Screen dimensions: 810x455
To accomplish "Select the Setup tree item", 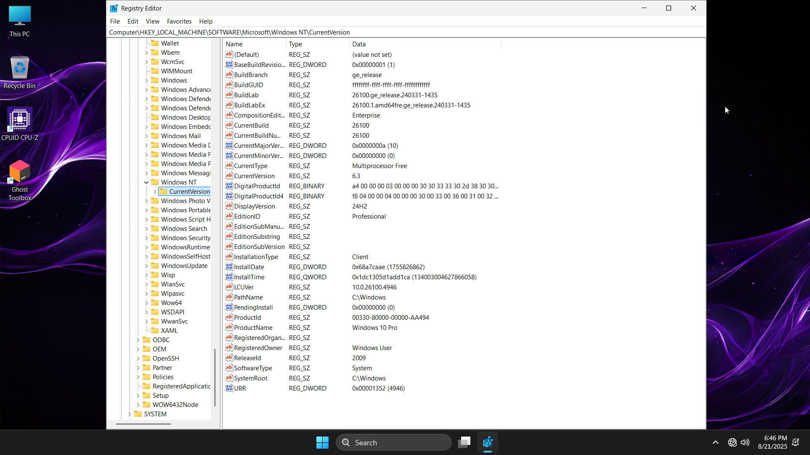I will pyautogui.click(x=160, y=396).
